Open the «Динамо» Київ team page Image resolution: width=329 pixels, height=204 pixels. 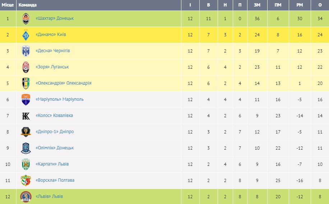coord(51,35)
